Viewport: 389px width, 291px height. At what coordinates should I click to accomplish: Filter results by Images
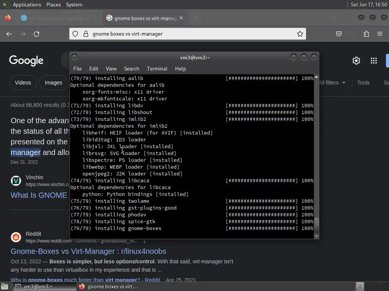53,83
